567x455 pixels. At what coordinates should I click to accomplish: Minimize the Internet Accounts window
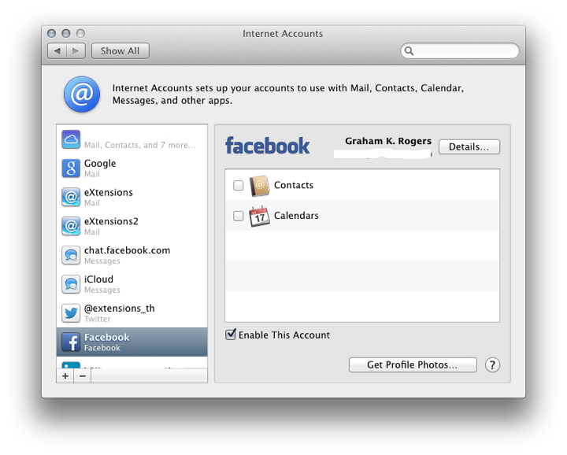pos(66,34)
